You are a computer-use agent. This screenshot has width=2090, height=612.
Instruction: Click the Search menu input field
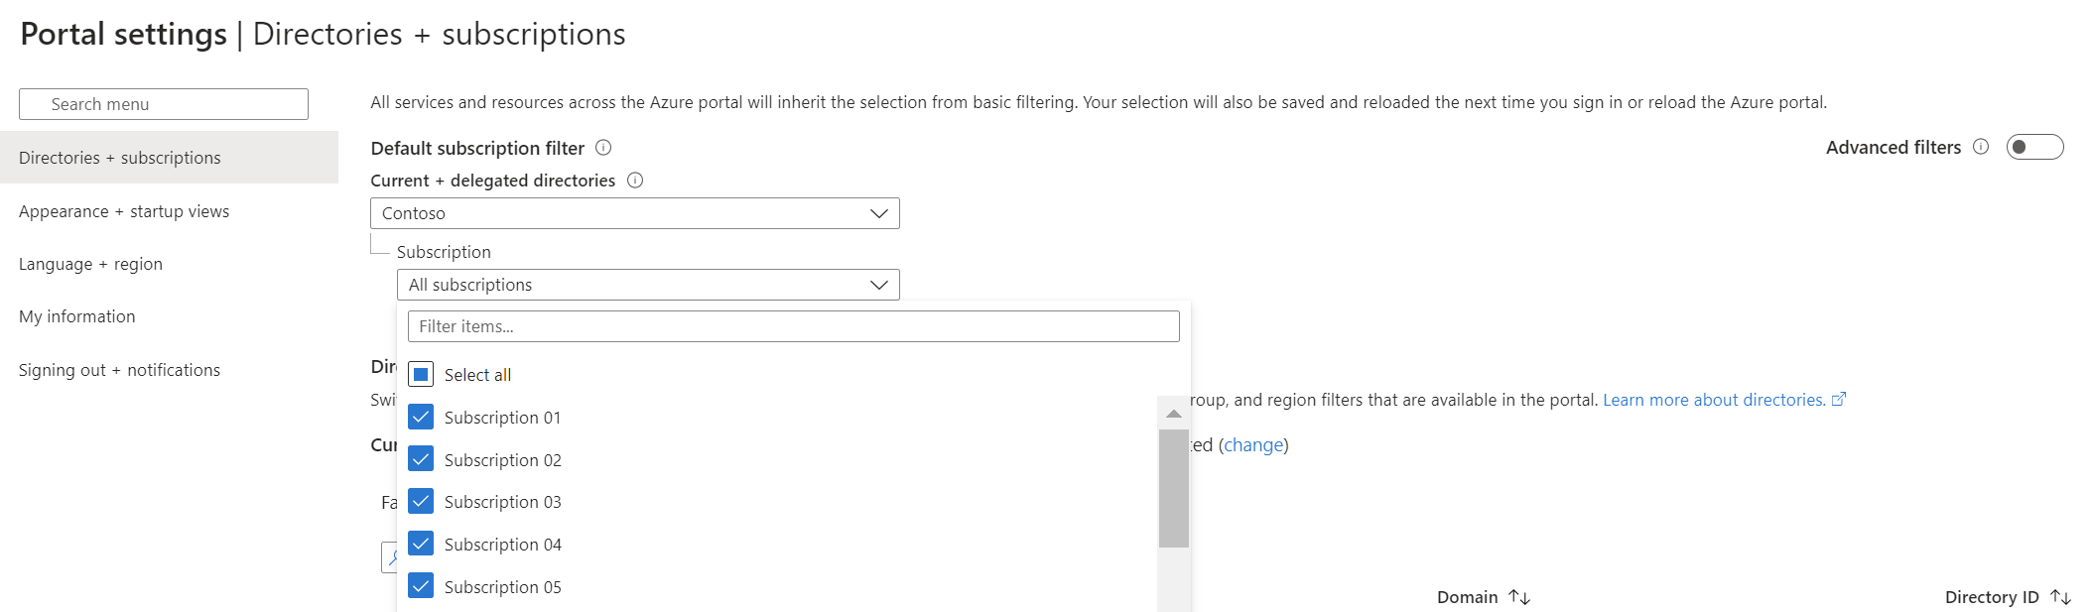(x=164, y=104)
